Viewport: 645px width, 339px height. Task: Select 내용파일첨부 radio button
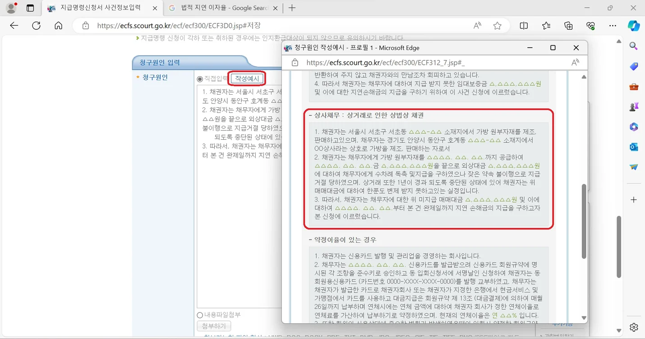pyautogui.click(x=200, y=315)
